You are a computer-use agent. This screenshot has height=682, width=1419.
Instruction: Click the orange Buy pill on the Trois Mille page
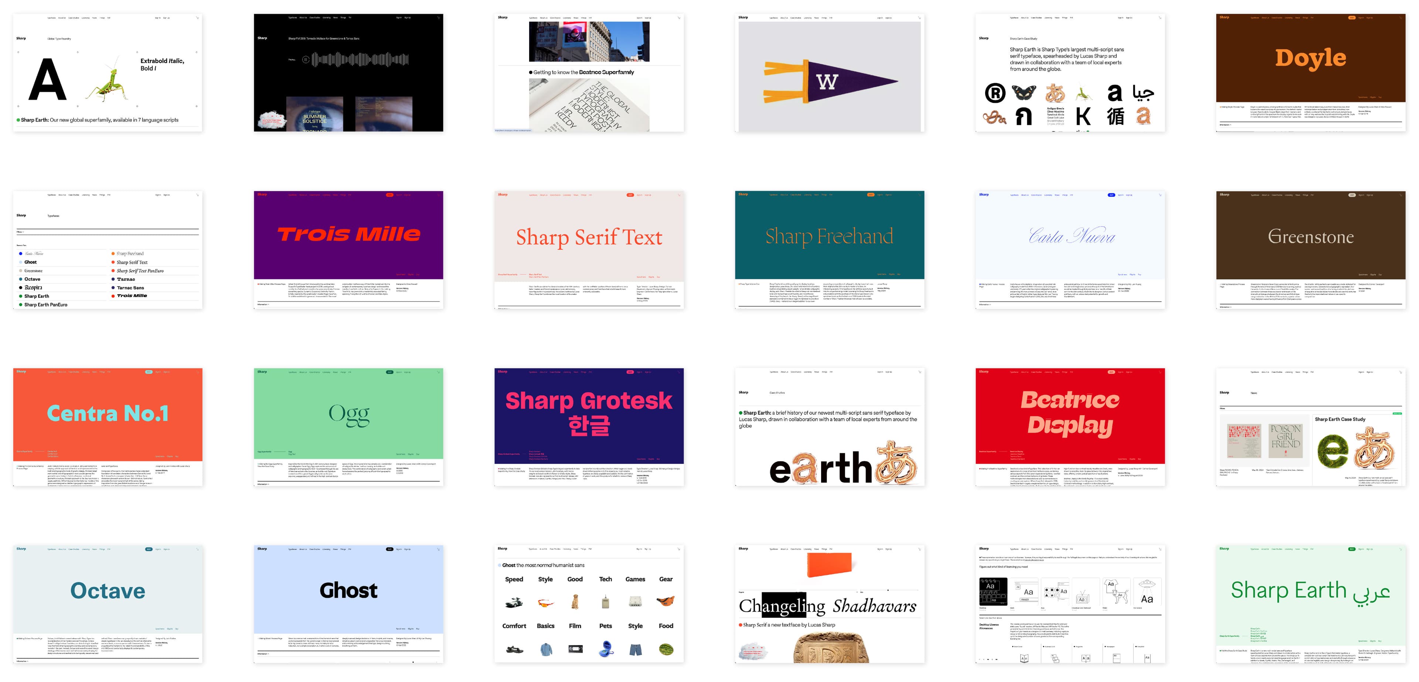(389, 194)
